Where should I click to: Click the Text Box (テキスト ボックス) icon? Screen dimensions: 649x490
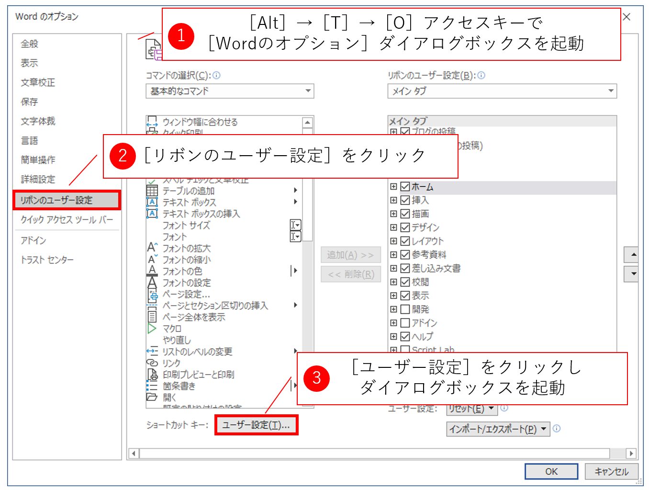tap(152, 202)
